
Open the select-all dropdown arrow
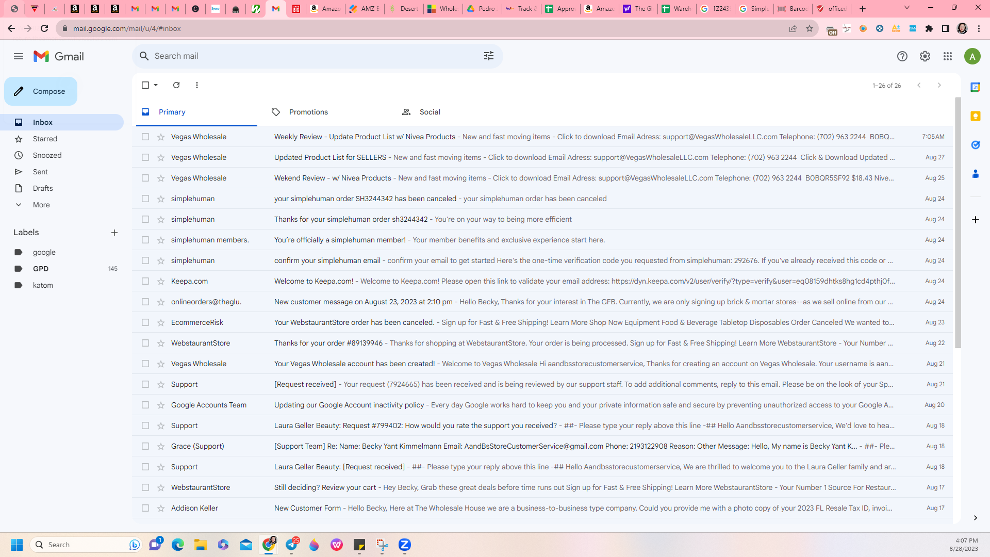point(156,85)
